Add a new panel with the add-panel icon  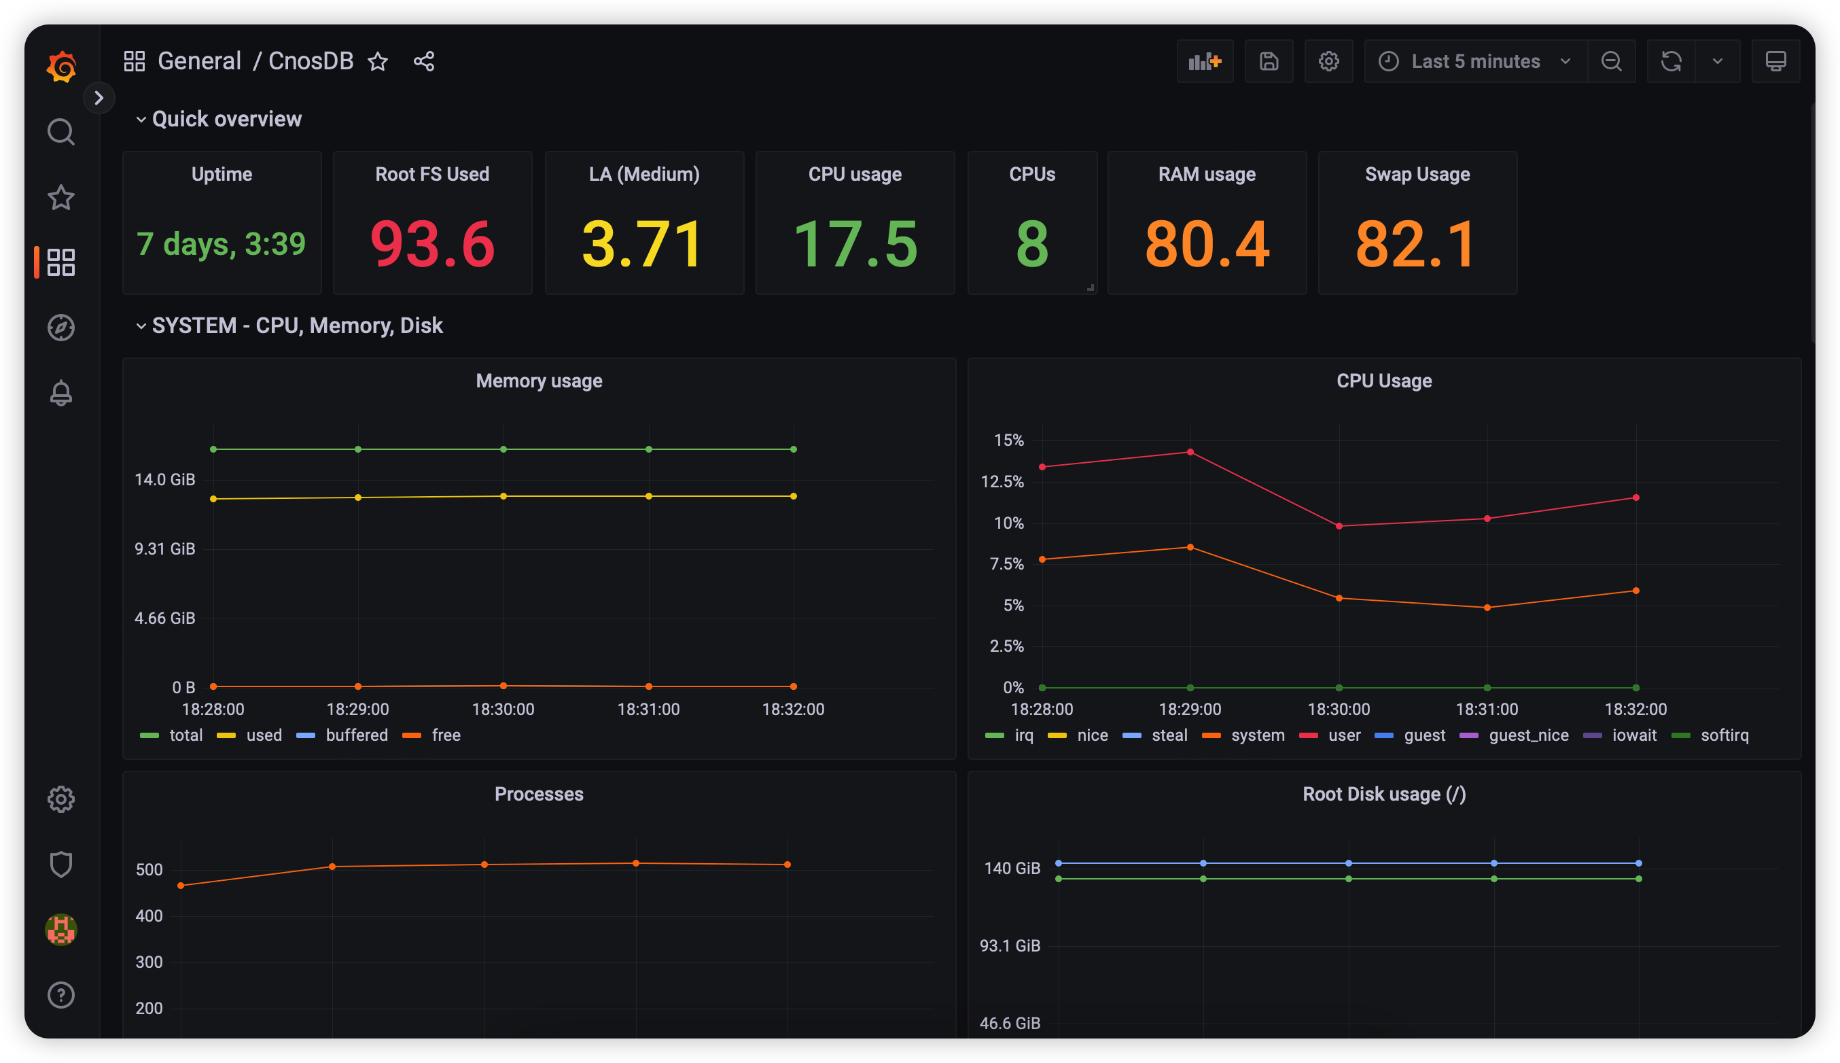(1205, 61)
